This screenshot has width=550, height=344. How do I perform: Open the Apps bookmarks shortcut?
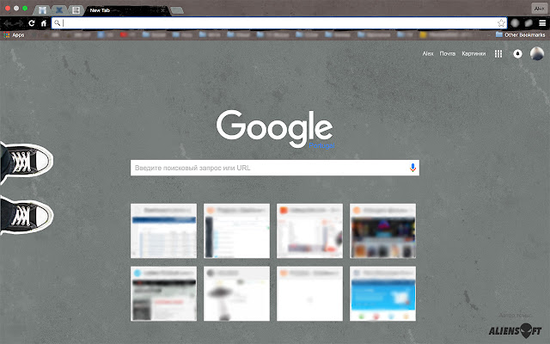coord(14,34)
